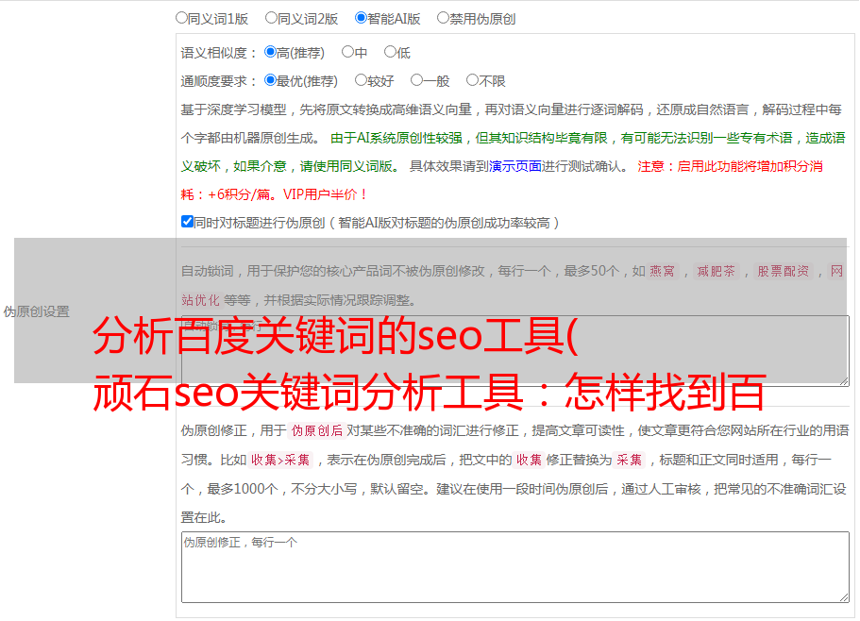
Task: Click red 注意：启用此功能将增加积分消 notice
Action: click(730, 166)
